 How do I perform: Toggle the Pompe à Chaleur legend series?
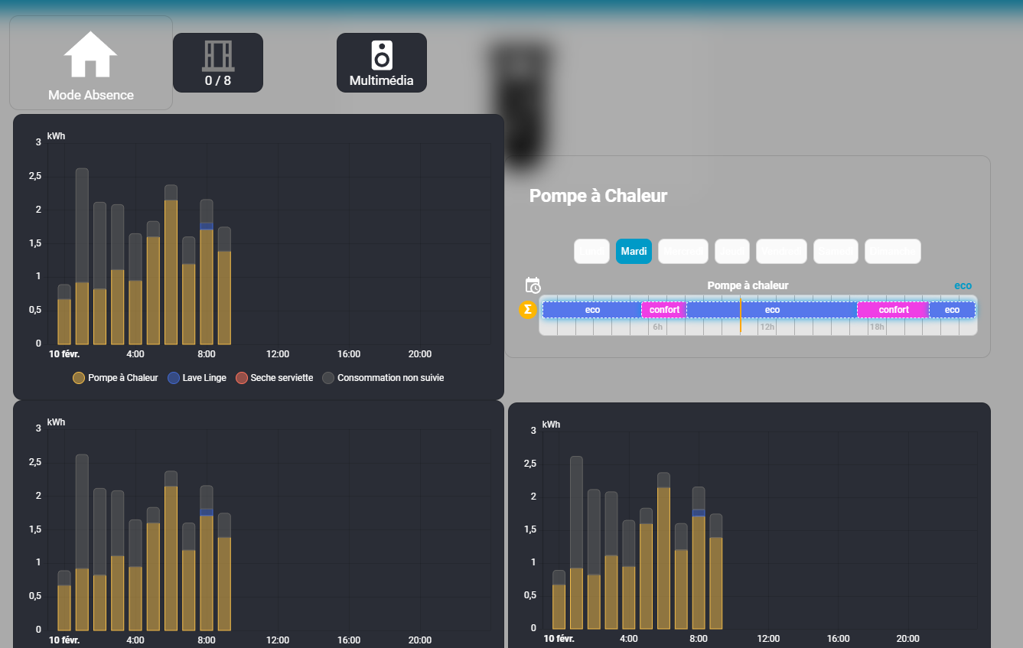click(x=116, y=378)
